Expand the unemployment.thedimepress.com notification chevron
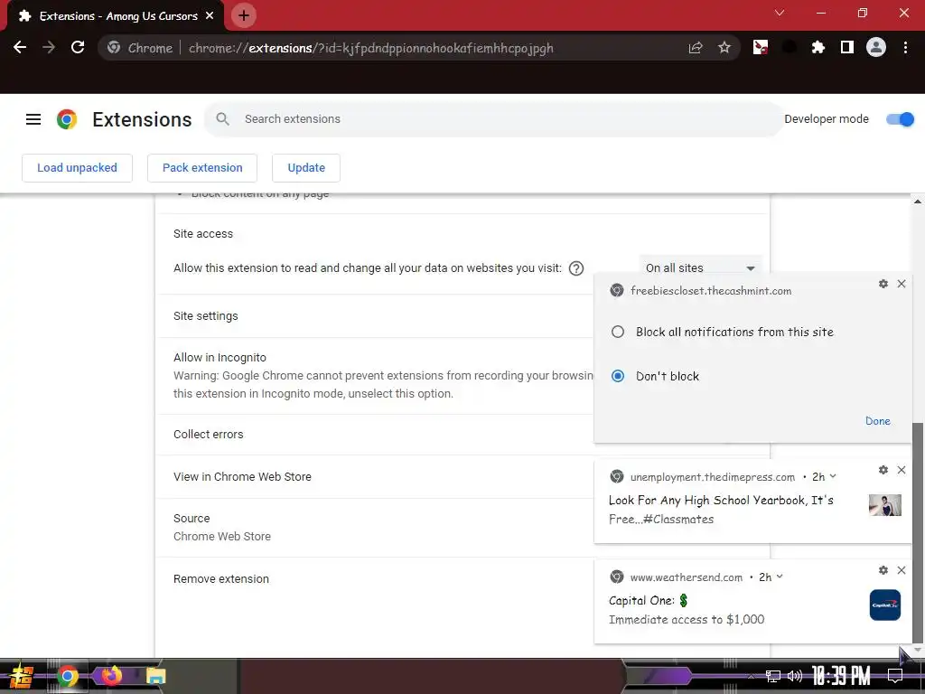 [832, 475]
